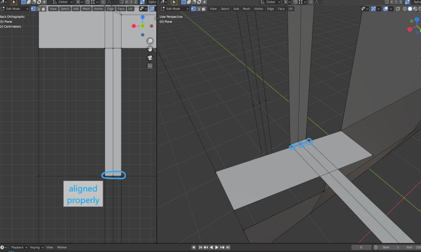The height and width of the screenshot is (252, 421).
Task: Toggle camera view icon in left viewport
Action: tap(150, 58)
